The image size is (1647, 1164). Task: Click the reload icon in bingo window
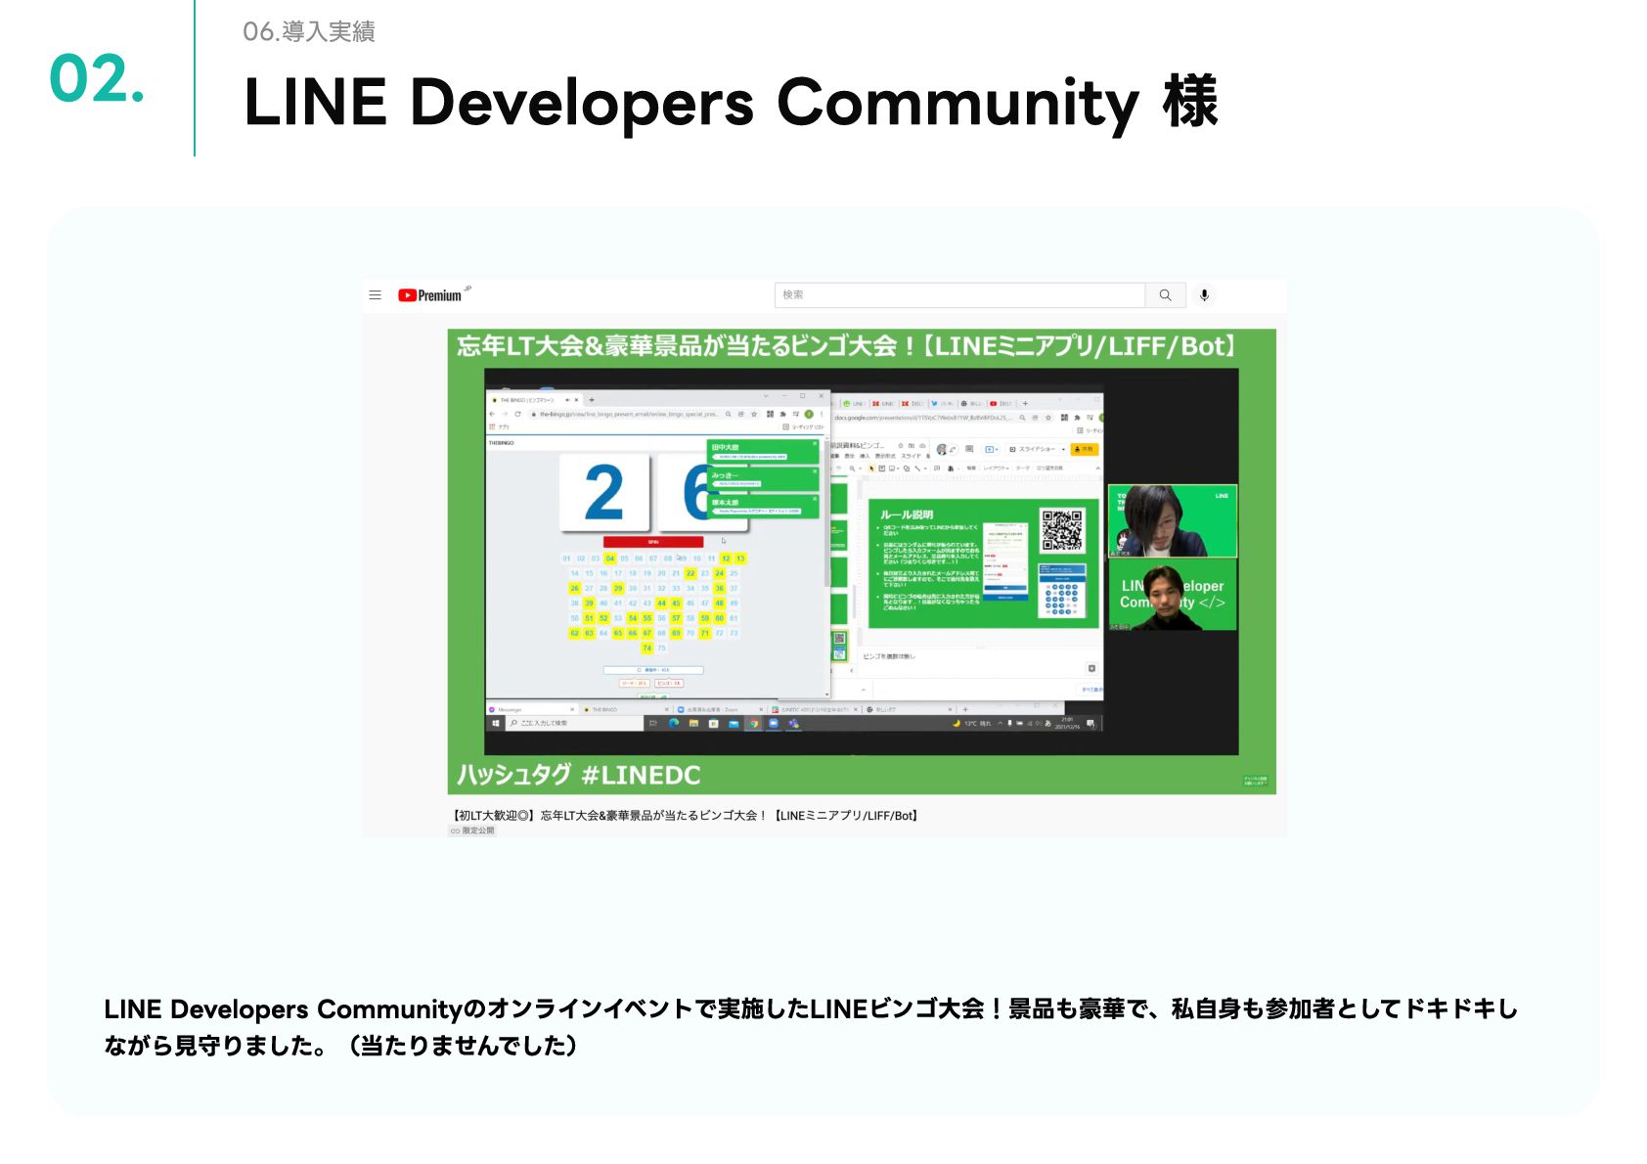pyautogui.click(x=518, y=414)
